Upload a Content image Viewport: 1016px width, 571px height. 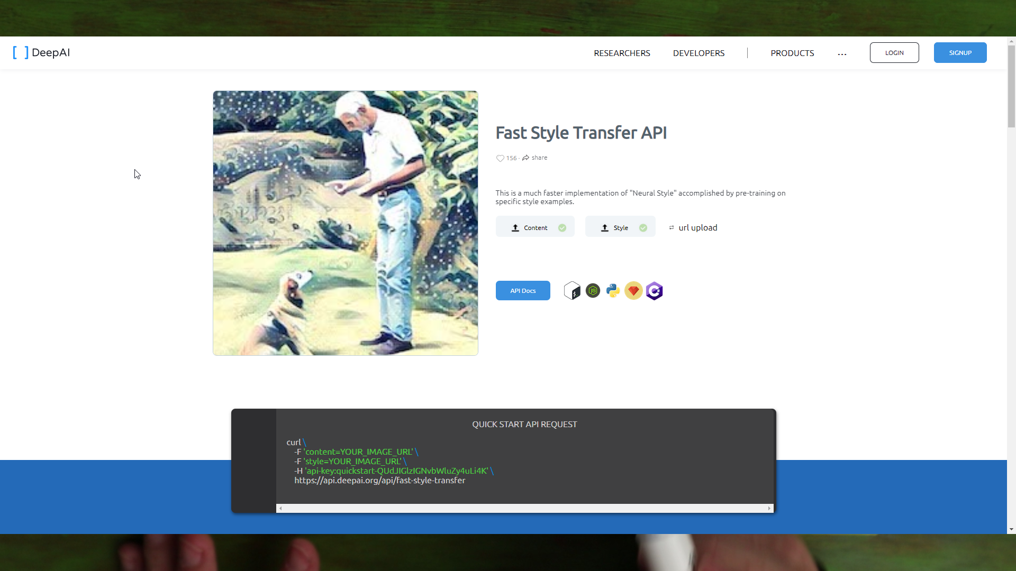(535, 227)
